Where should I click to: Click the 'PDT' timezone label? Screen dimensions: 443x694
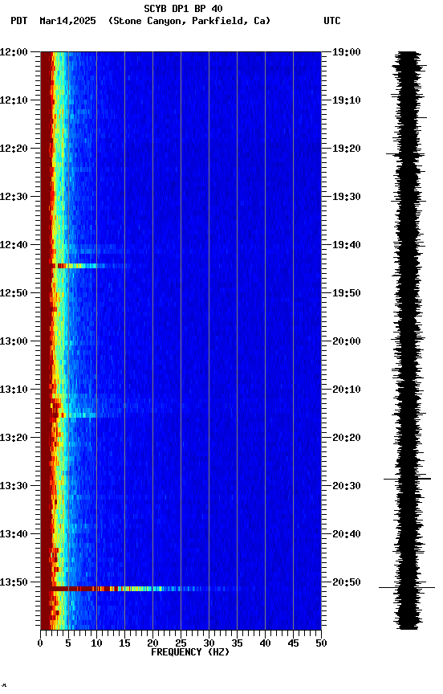tap(19, 21)
